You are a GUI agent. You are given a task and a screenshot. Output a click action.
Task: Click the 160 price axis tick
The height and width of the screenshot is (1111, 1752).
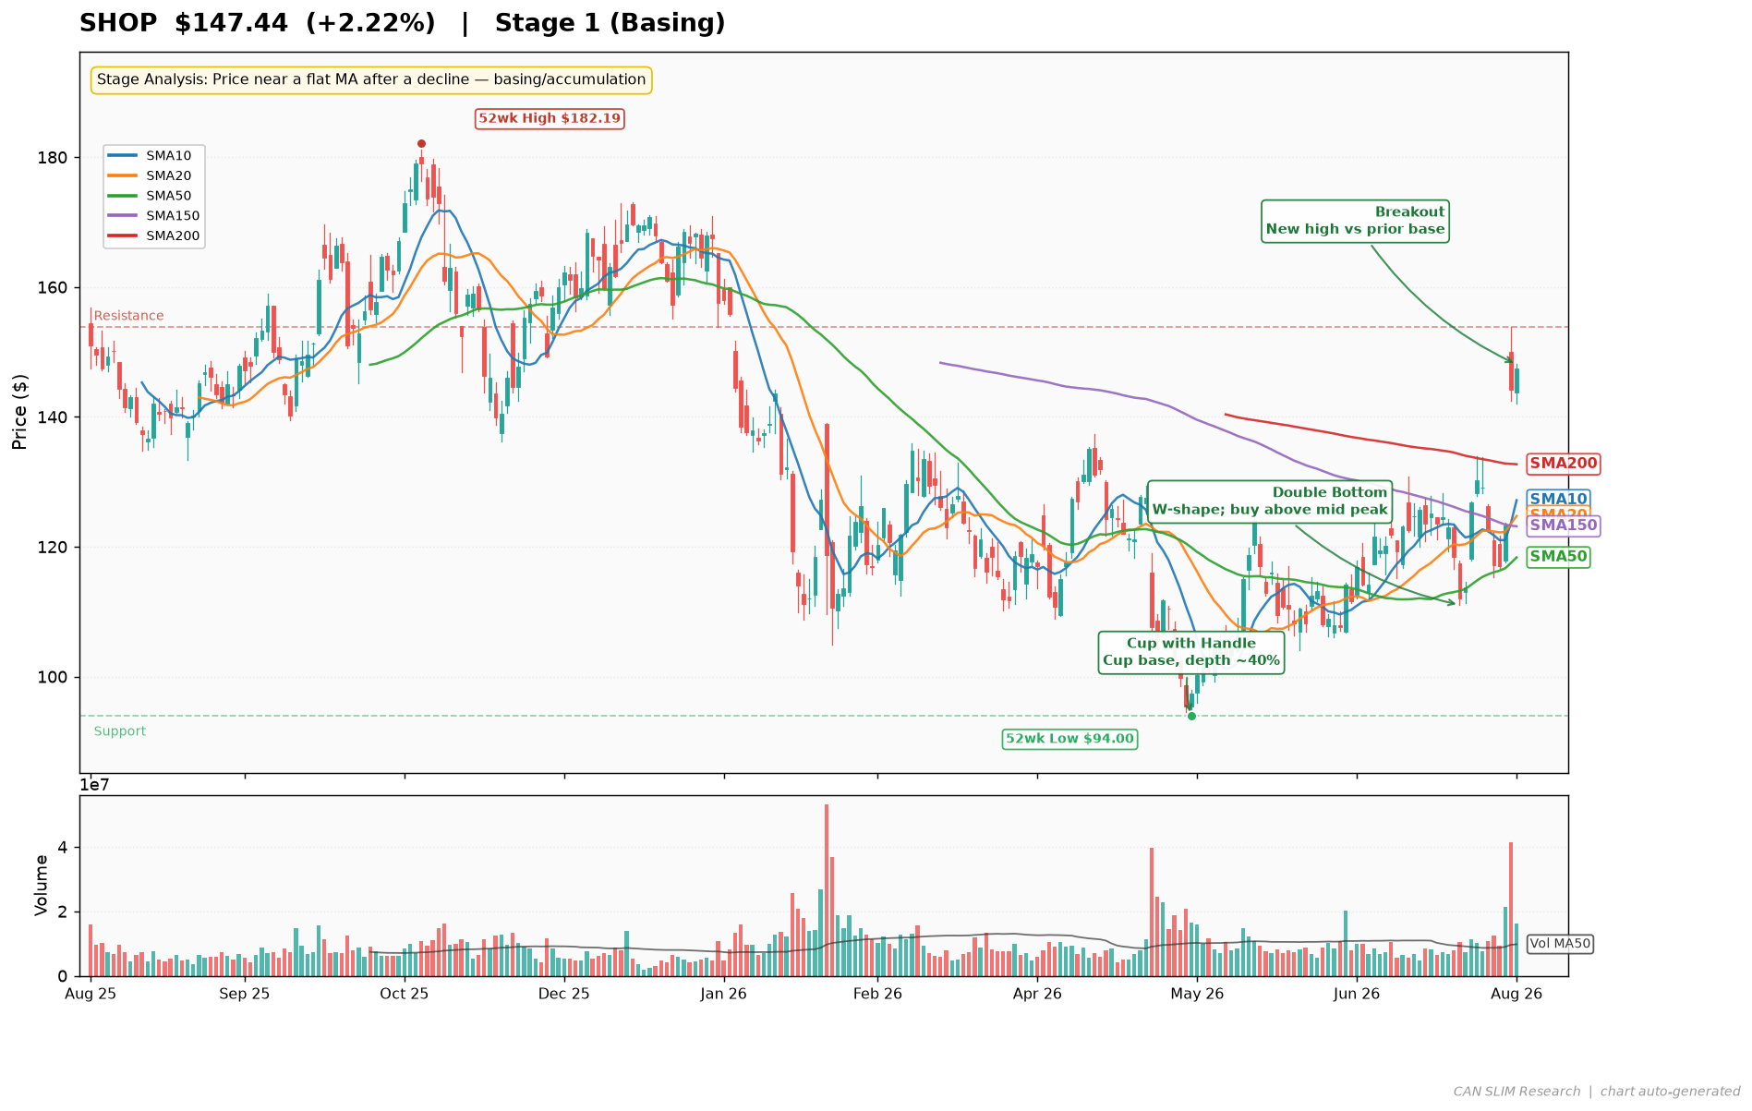[52, 288]
